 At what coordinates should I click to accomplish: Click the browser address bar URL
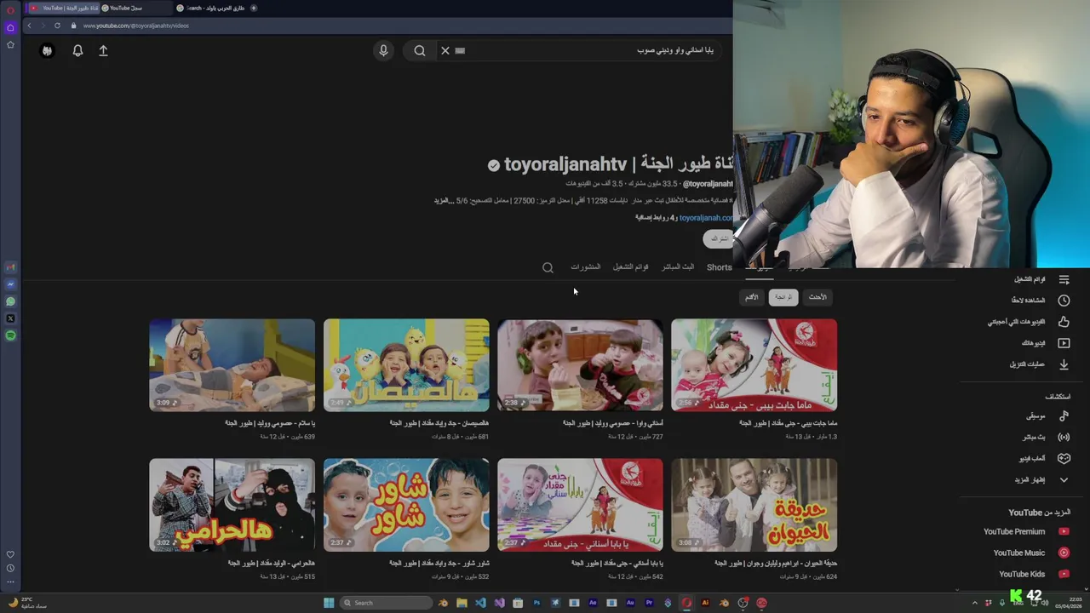pos(136,26)
